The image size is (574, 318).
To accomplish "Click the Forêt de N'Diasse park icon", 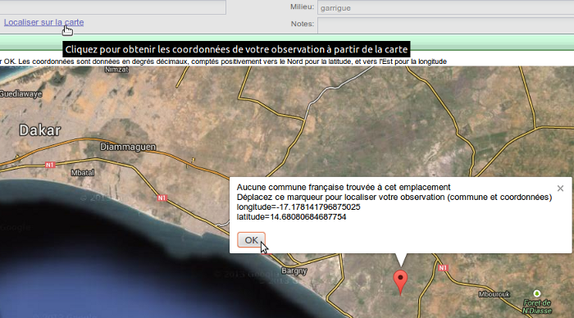I will [x=536, y=293].
